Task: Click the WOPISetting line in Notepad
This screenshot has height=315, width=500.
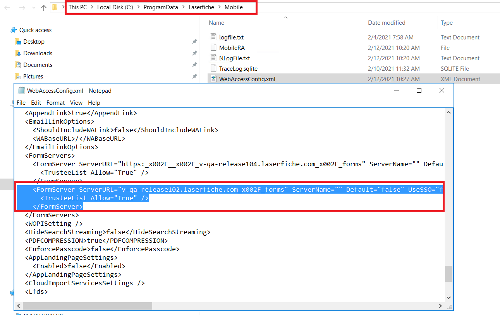Action: coord(54,223)
